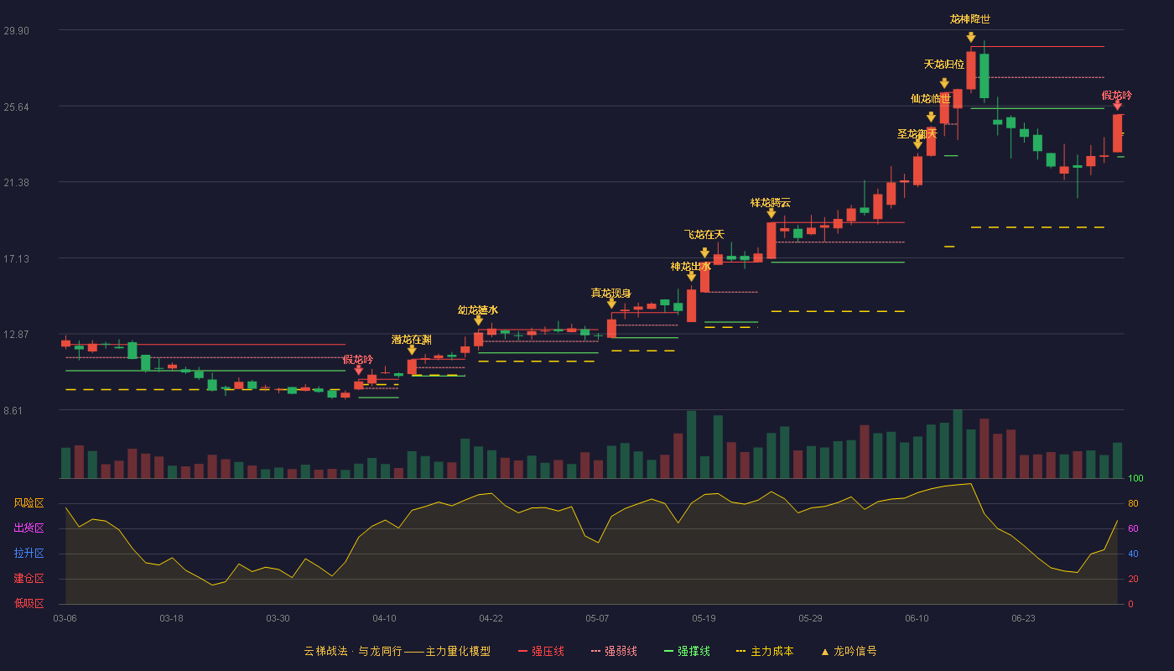The height and width of the screenshot is (671, 1174).
Task: Click the orange 80 indicator axis value
Action: (1133, 503)
